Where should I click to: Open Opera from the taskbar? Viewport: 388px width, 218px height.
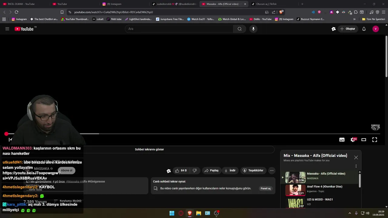pos(181,213)
